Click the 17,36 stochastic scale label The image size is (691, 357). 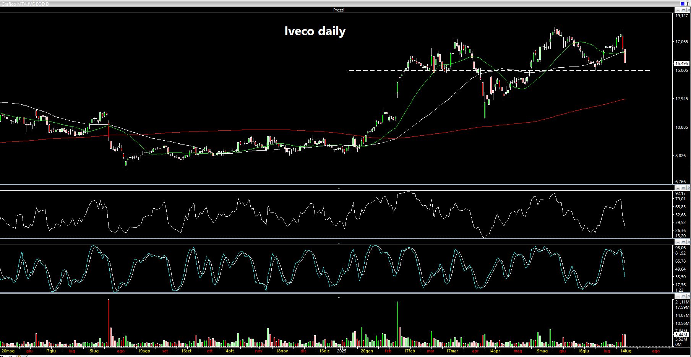pyautogui.click(x=681, y=285)
